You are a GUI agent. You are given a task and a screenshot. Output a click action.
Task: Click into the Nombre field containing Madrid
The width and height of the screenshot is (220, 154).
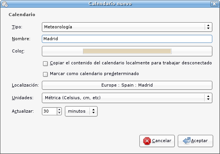tap(127, 39)
